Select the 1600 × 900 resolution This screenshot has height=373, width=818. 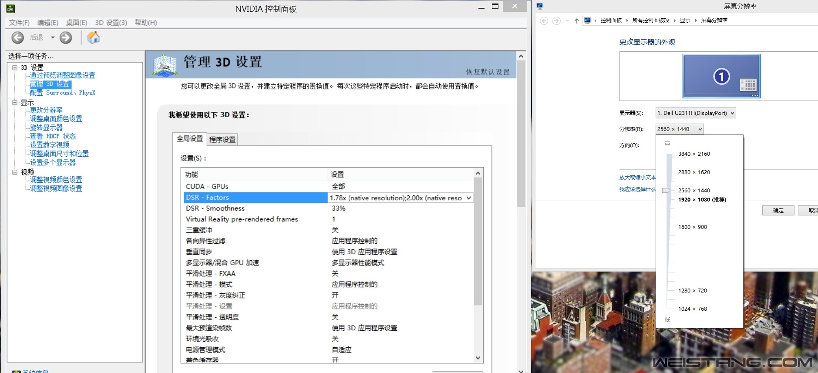(693, 227)
